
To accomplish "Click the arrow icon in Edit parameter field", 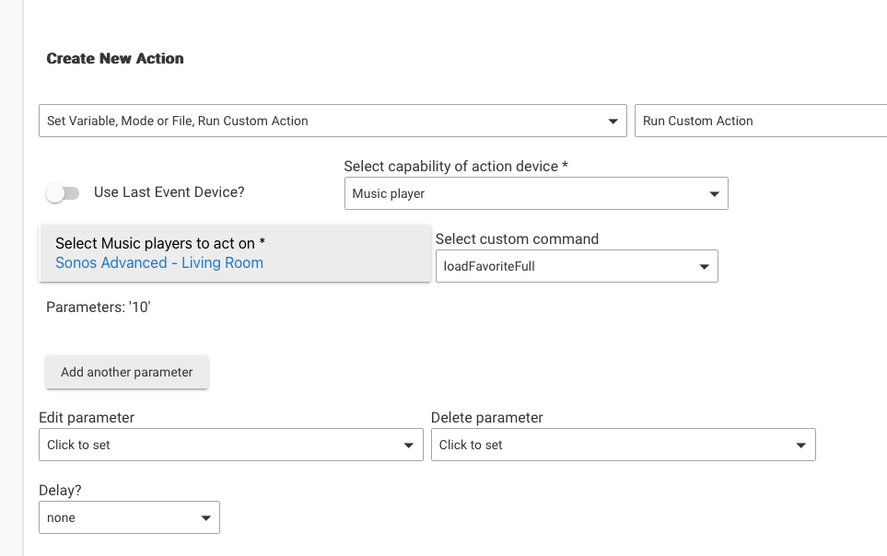I will point(409,446).
